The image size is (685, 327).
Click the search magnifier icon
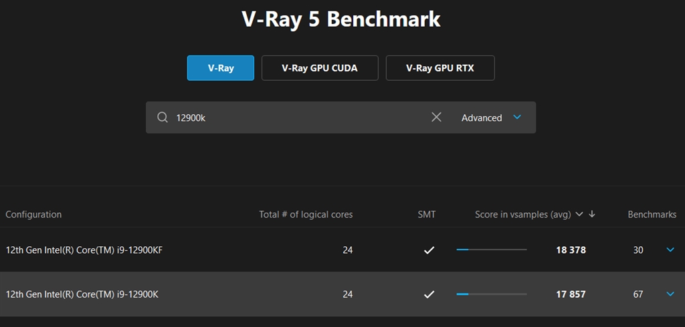(x=163, y=117)
